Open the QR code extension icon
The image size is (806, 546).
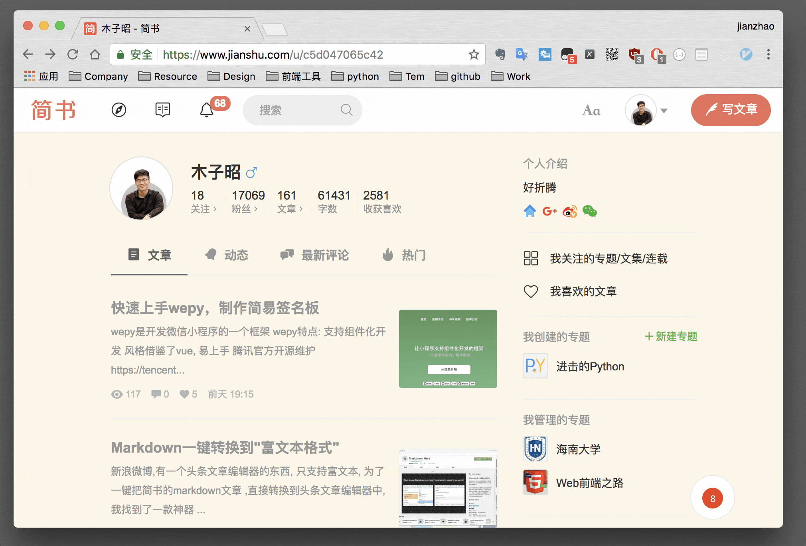[612, 54]
